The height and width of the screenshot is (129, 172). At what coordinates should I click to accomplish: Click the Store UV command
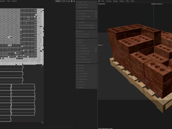tap(86, 82)
